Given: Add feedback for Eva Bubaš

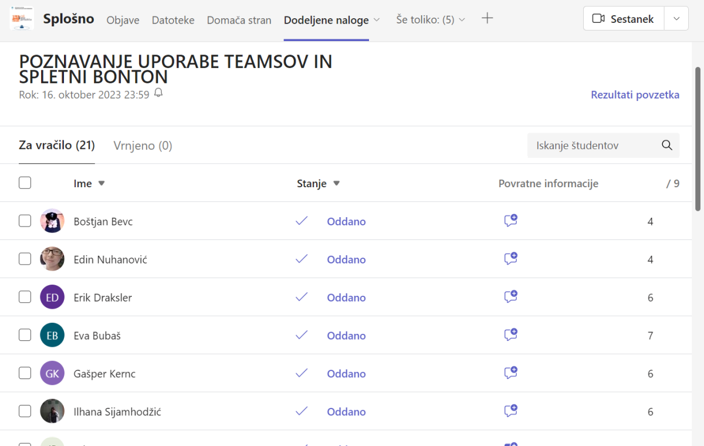Looking at the screenshot, I should pyautogui.click(x=510, y=335).
